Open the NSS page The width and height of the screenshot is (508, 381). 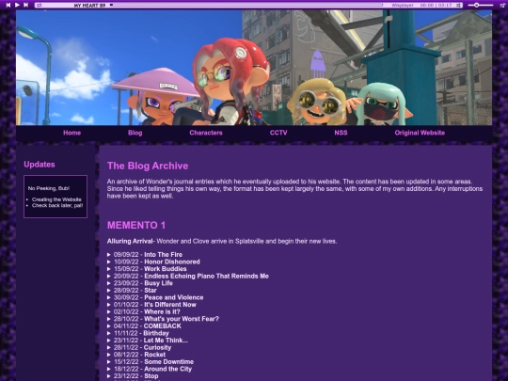[341, 133]
